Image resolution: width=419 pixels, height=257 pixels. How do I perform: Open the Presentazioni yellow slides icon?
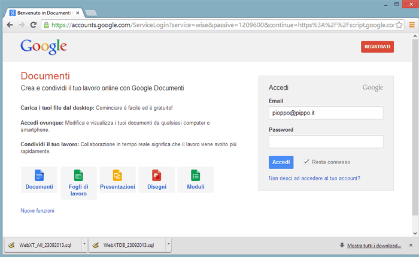(x=117, y=176)
